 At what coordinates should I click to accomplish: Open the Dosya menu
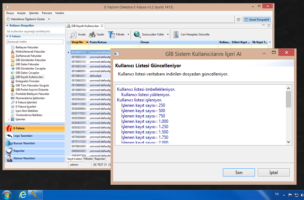[x=10, y=13]
